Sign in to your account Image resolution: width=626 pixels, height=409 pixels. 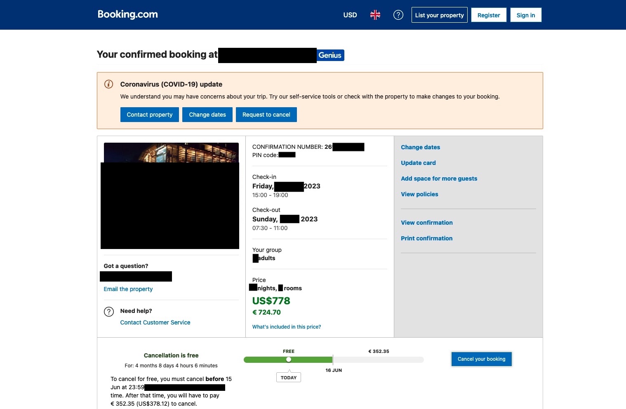pos(526,15)
